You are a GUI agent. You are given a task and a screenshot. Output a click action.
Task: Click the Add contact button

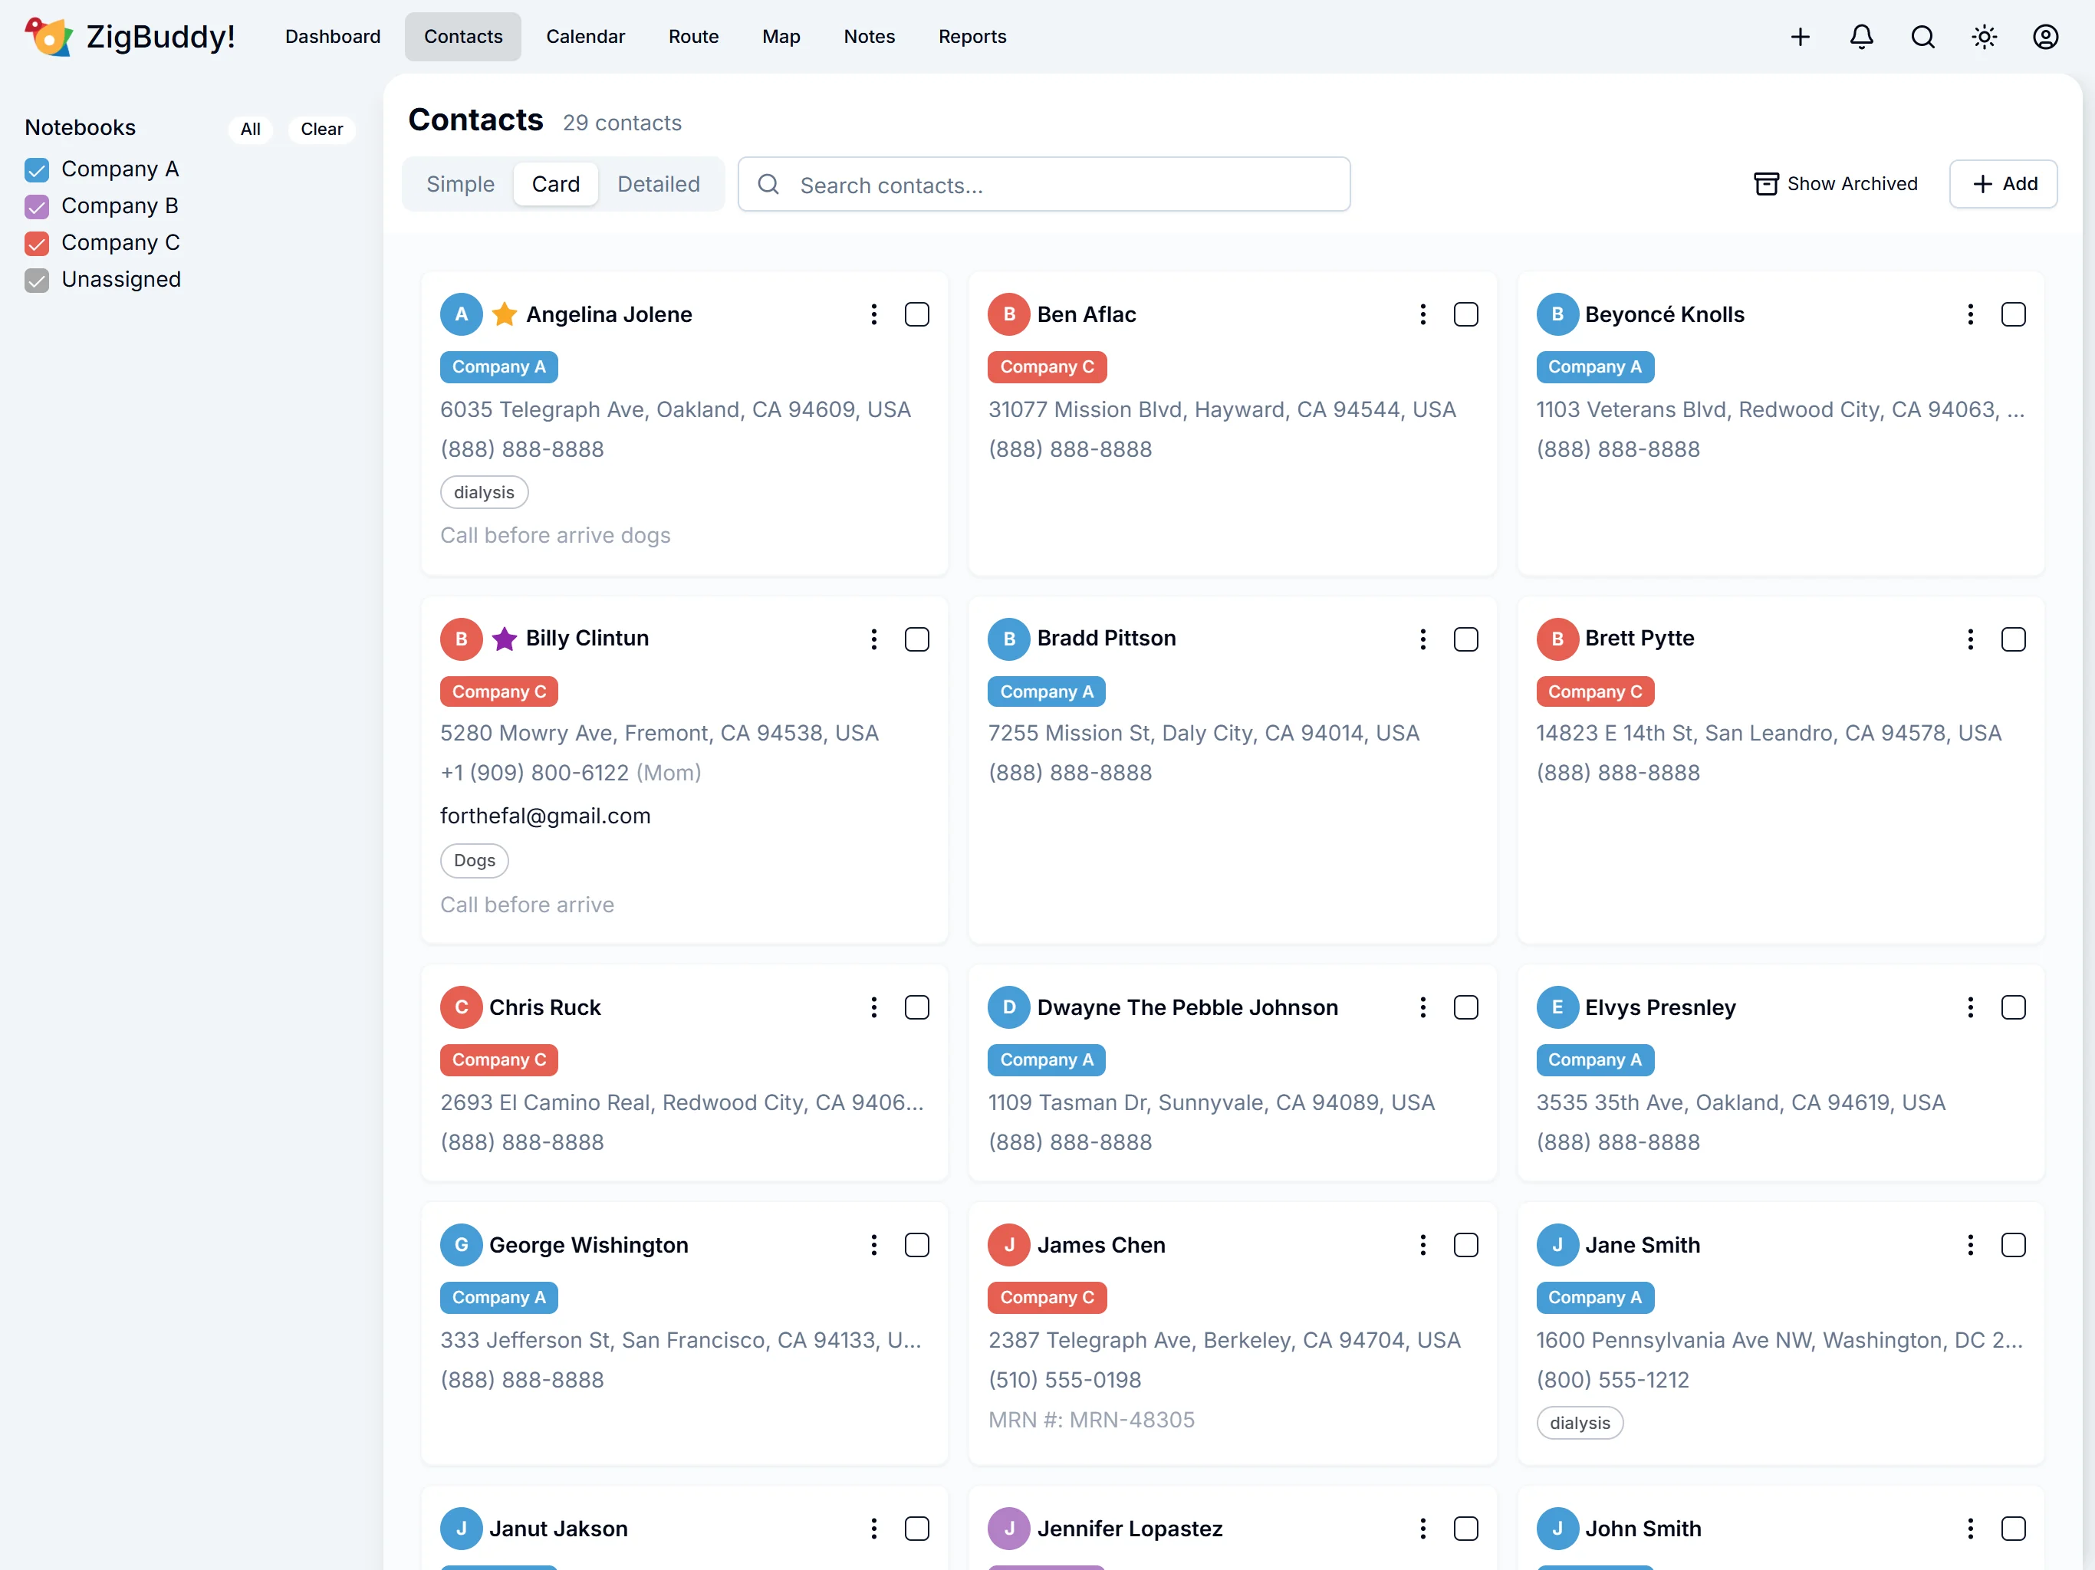pos(2002,184)
